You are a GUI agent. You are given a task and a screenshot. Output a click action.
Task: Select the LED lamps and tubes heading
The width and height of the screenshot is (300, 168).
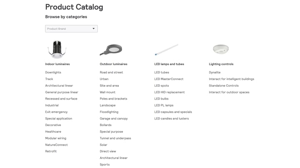tap(169, 64)
